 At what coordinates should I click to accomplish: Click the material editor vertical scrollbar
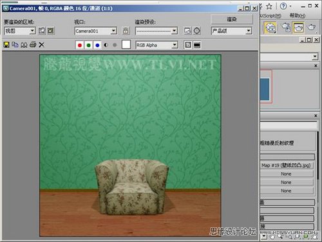(318, 156)
